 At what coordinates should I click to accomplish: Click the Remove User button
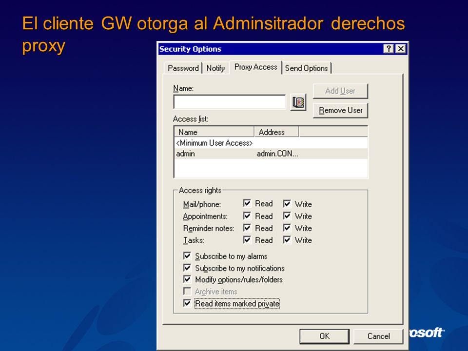(340, 111)
